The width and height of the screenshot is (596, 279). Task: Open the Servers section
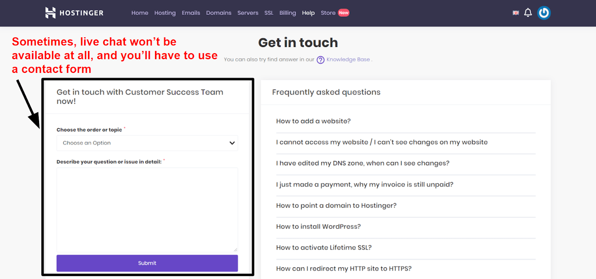(248, 13)
